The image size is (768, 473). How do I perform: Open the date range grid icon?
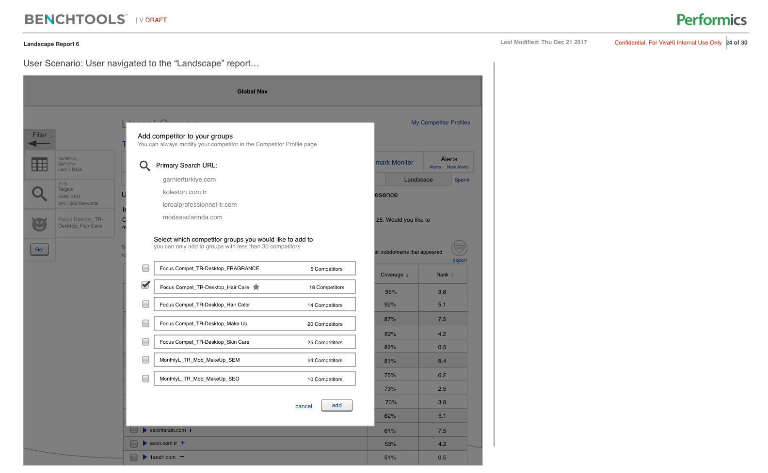pos(39,165)
